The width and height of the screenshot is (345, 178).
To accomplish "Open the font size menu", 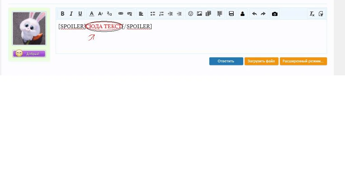I will pyautogui.click(x=100, y=14).
